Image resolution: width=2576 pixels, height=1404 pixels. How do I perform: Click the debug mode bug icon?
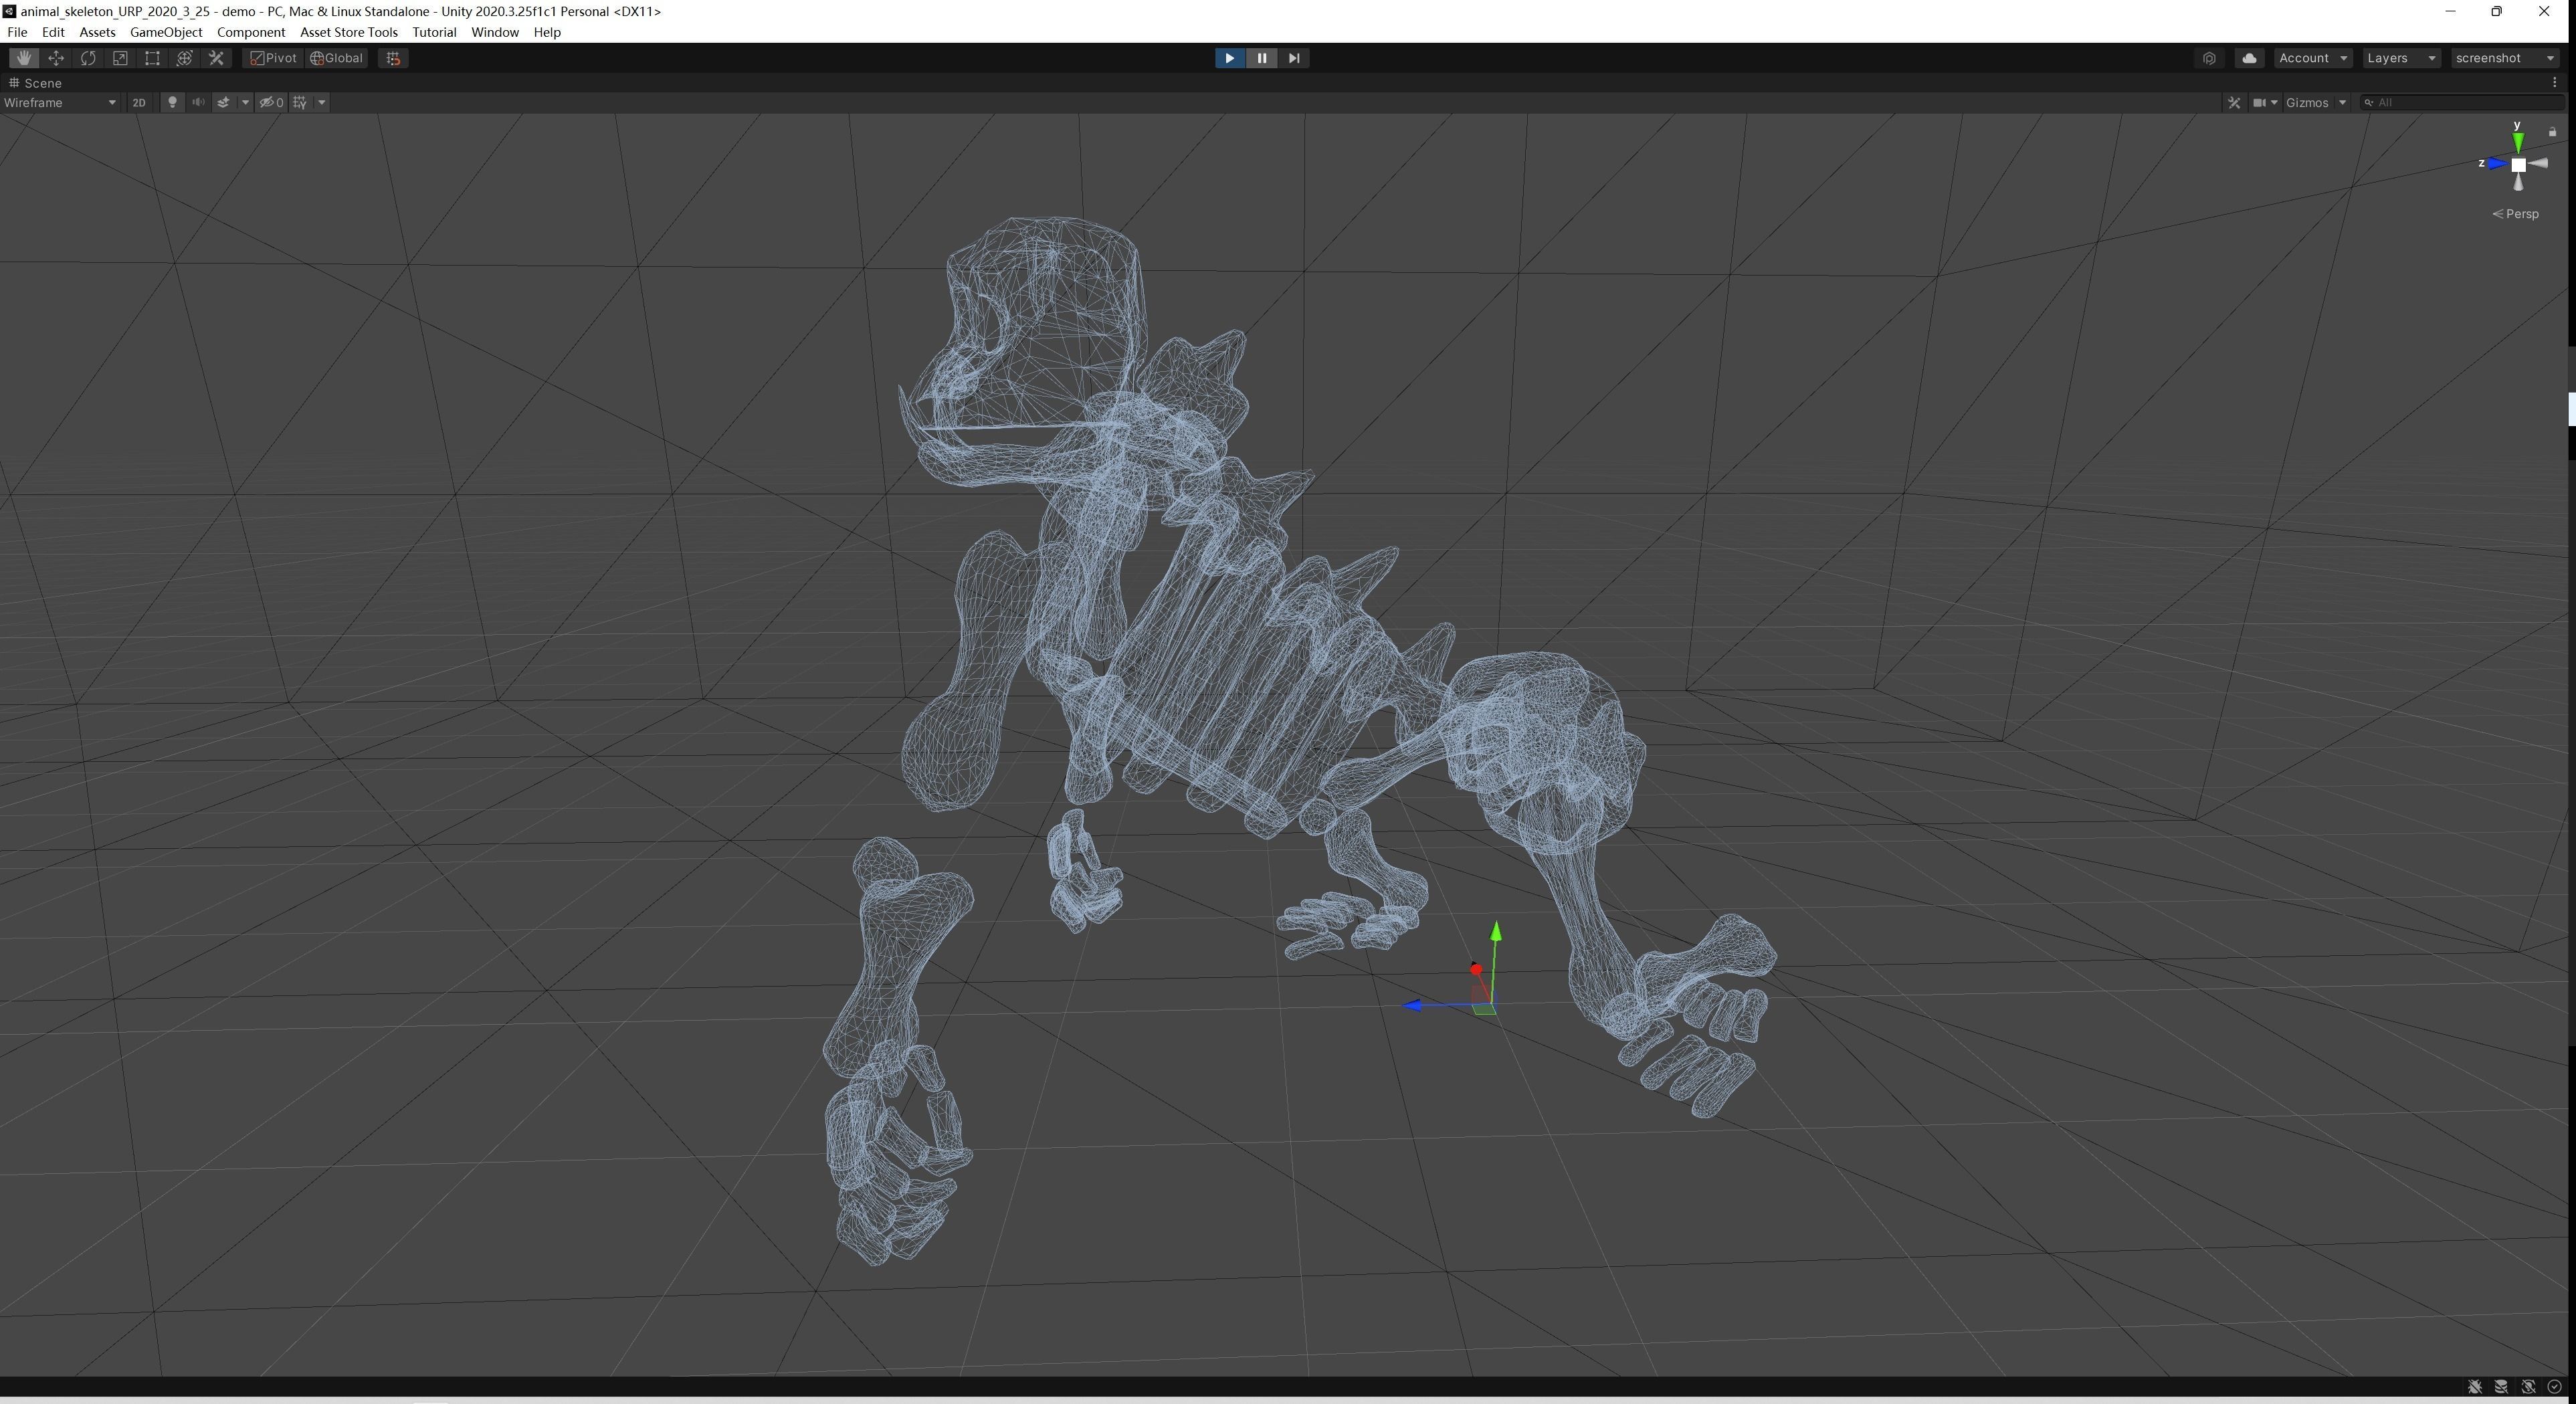[x=2475, y=1386]
